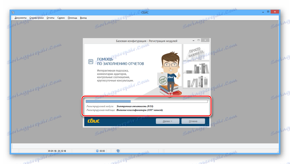The height and width of the screenshot is (164, 290).
Task: Click the label Регистрируемый модуль:
Action: [100, 106]
